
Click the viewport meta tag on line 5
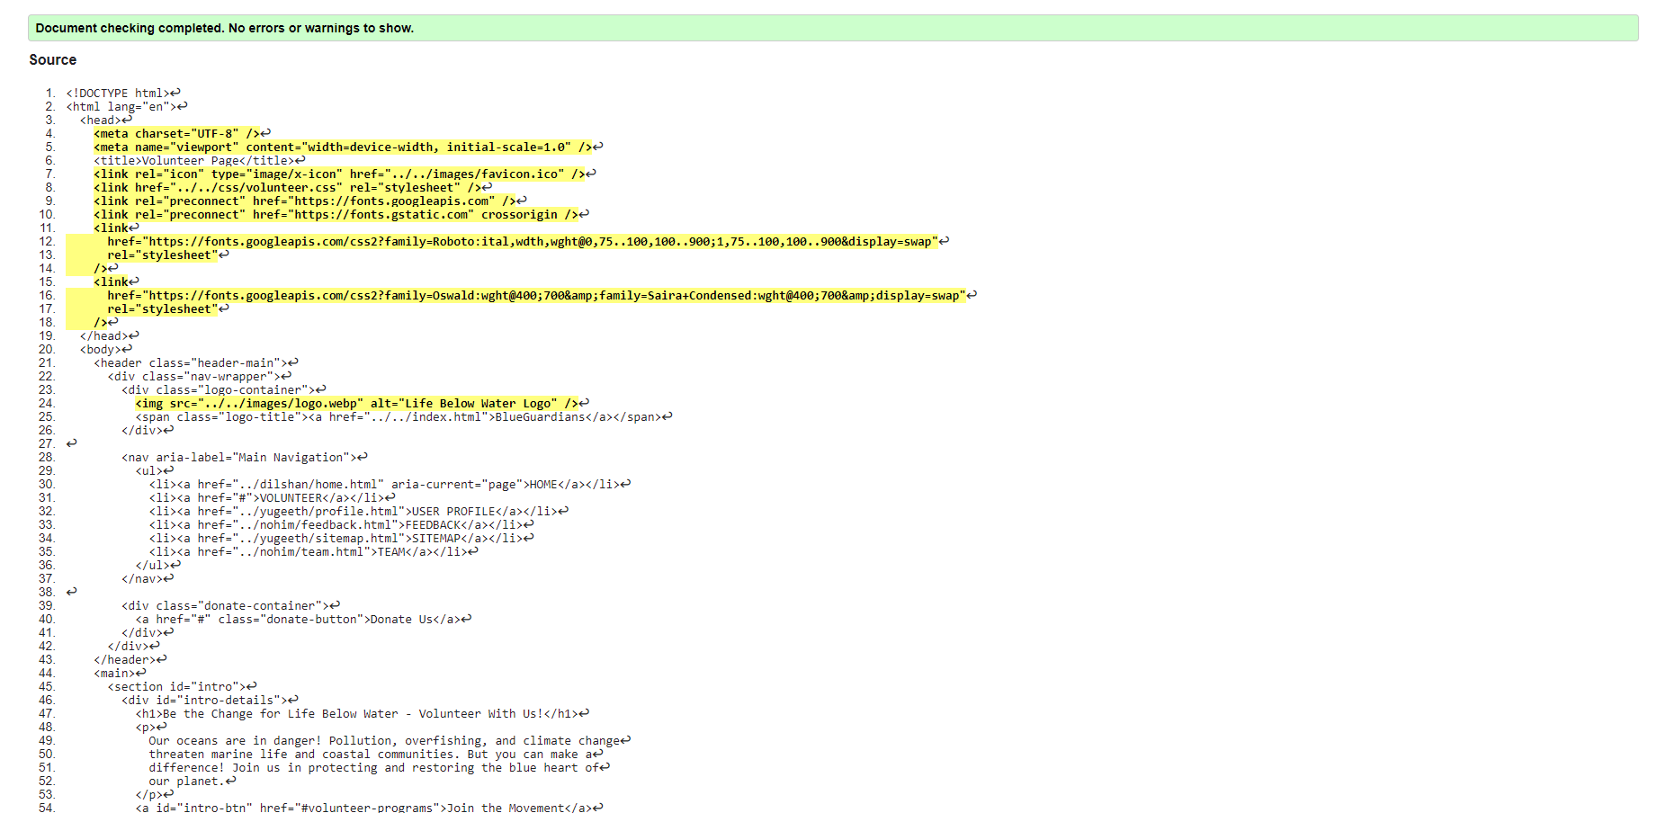click(342, 147)
